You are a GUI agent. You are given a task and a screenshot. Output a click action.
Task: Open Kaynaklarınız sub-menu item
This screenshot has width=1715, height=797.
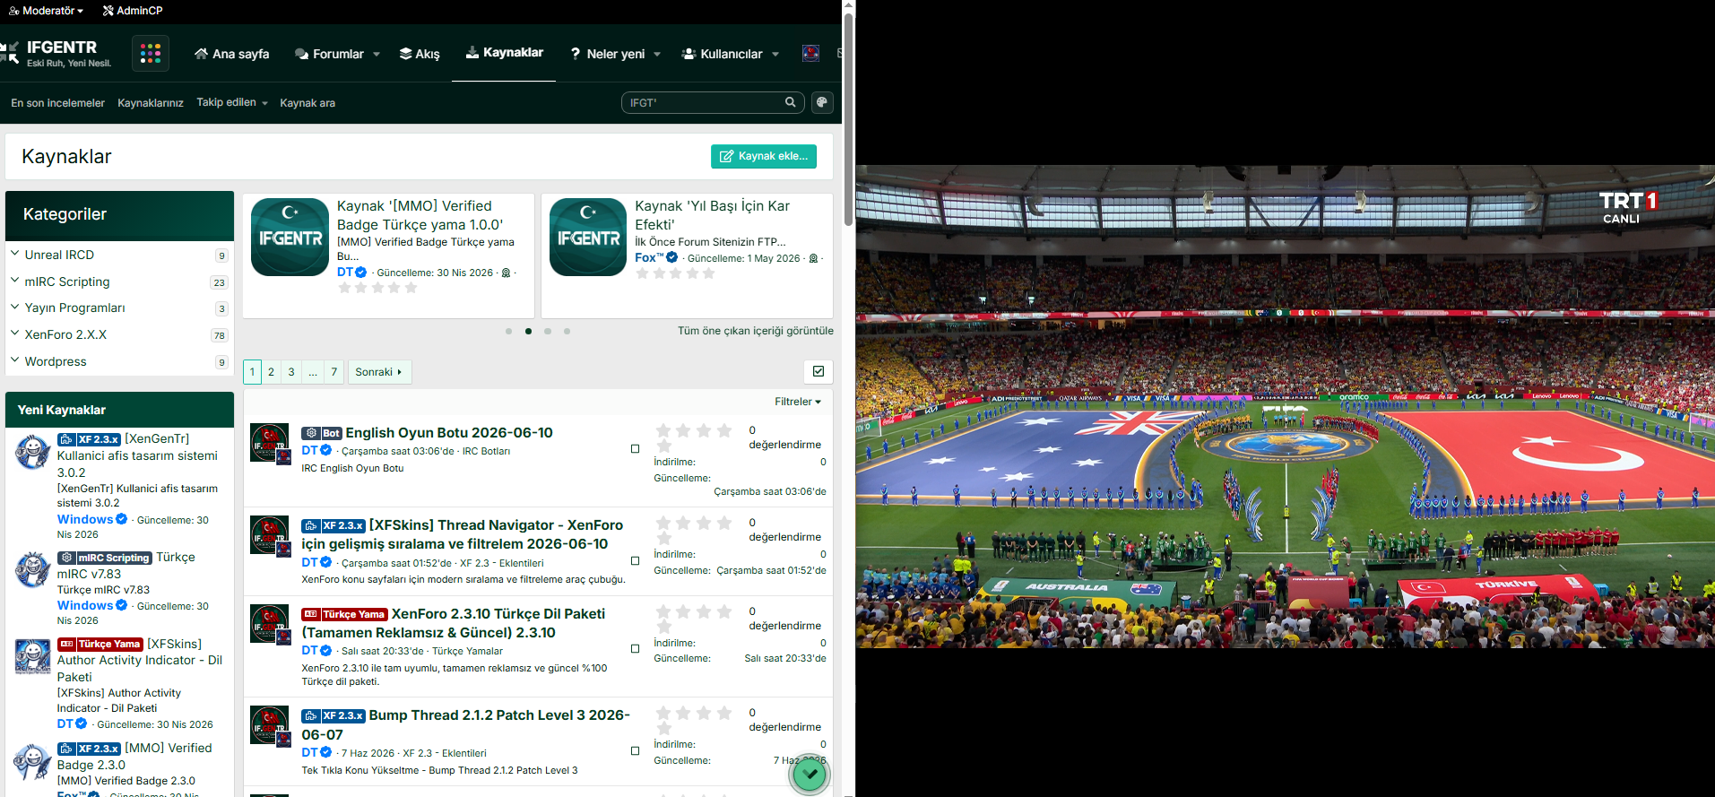tap(151, 103)
